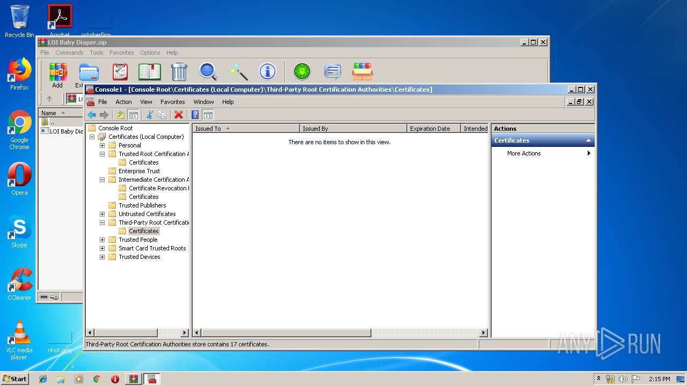The image size is (687, 386).
Task: Collapse Trusted Root Certification Authorities node
Action: [102, 154]
